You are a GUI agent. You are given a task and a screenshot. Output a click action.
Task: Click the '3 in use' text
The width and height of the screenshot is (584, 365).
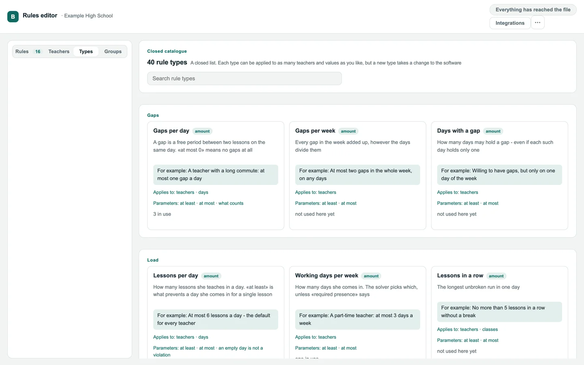pos(162,214)
